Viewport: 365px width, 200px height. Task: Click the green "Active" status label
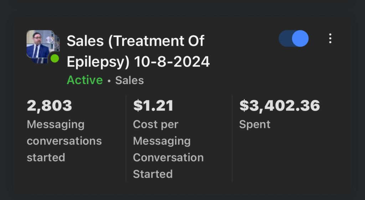click(x=84, y=80)
